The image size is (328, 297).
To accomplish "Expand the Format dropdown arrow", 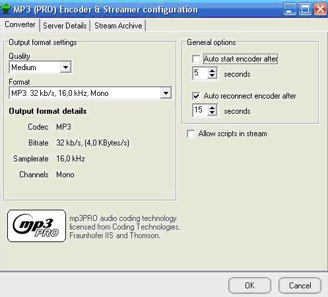I will pos(166,93).
